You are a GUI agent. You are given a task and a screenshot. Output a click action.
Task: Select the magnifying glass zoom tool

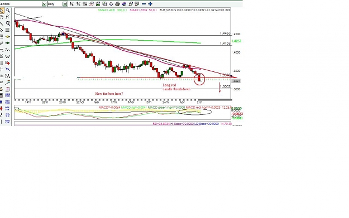tap(8, 11)
